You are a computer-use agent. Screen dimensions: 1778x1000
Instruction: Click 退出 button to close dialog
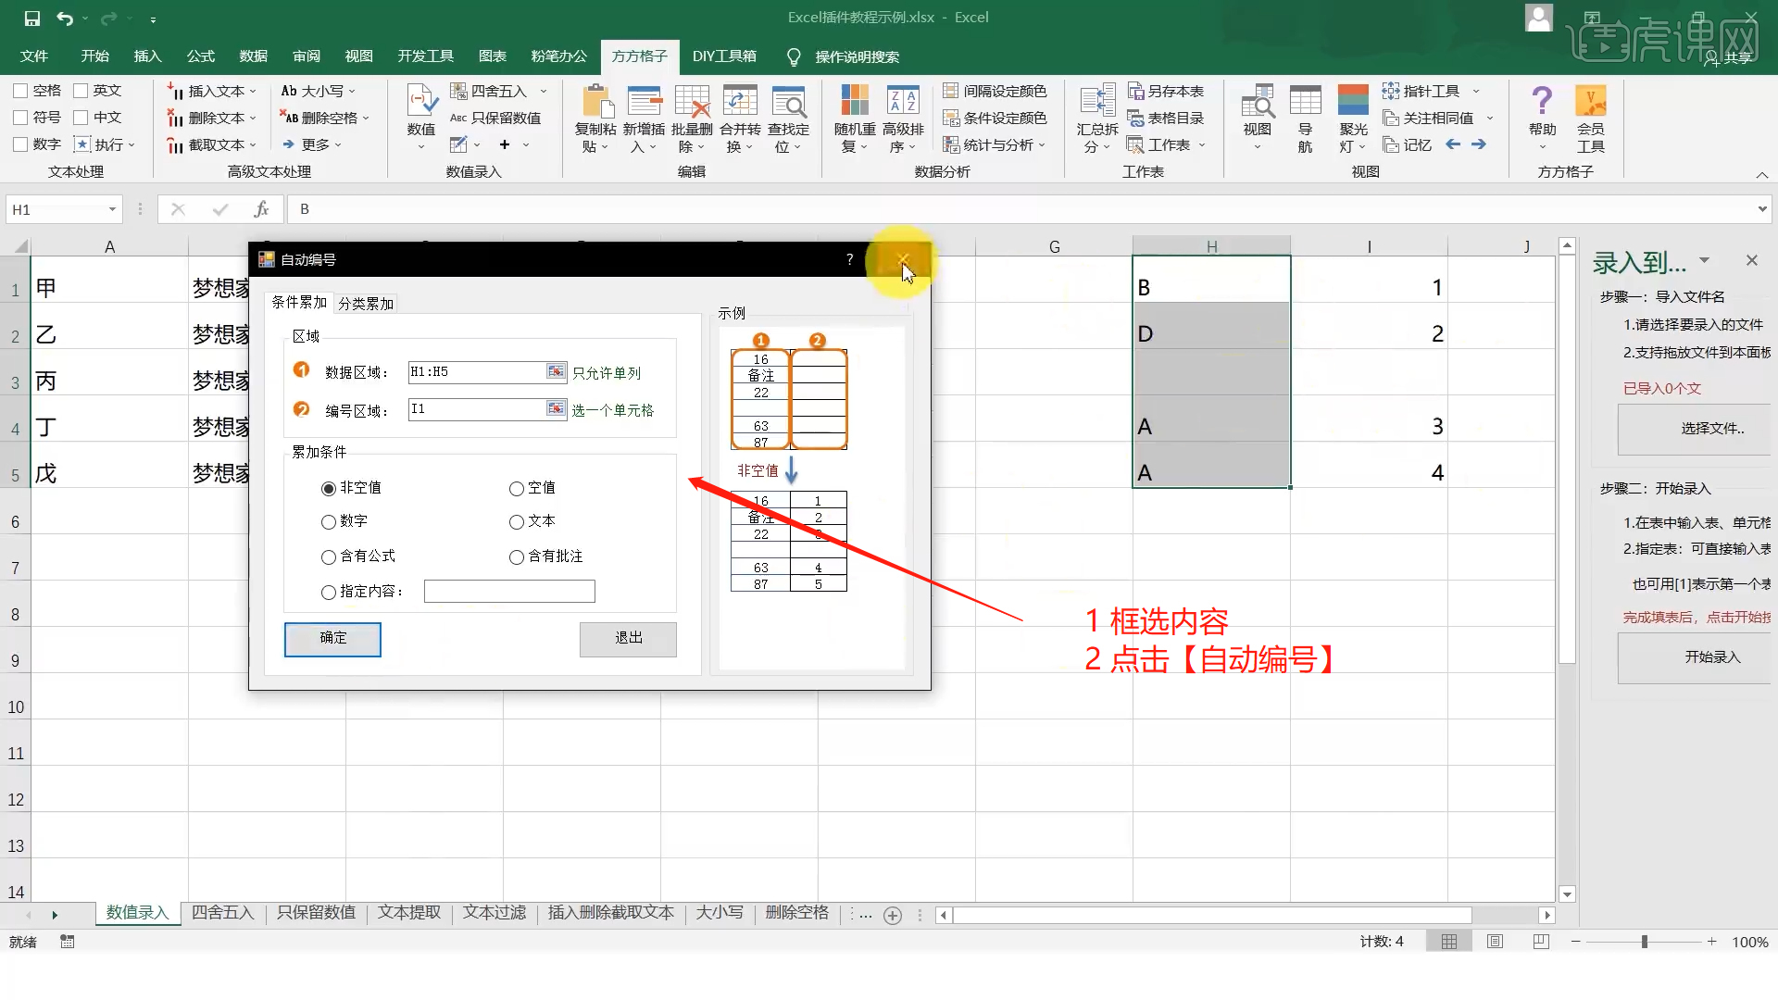click(x=629, y=637)
